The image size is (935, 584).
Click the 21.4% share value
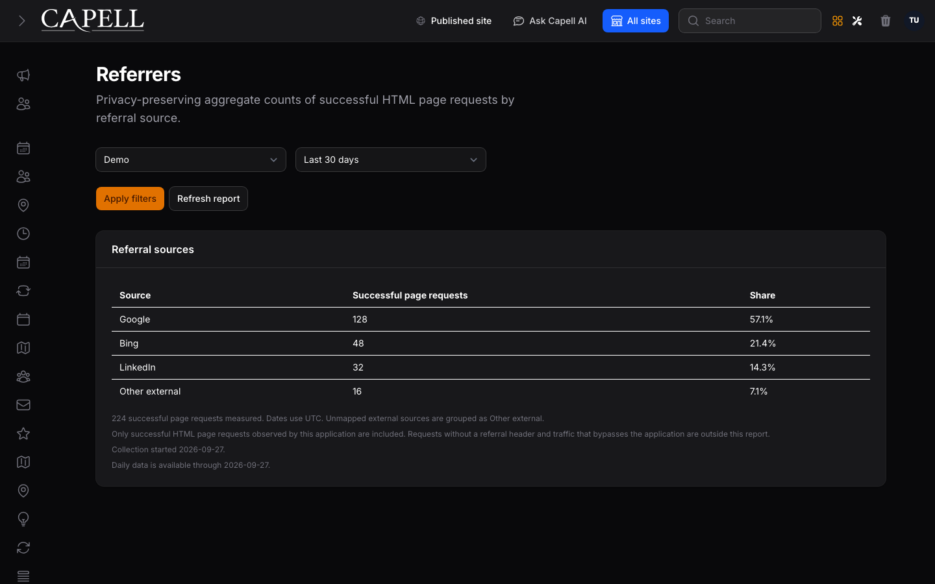point(763,343)
